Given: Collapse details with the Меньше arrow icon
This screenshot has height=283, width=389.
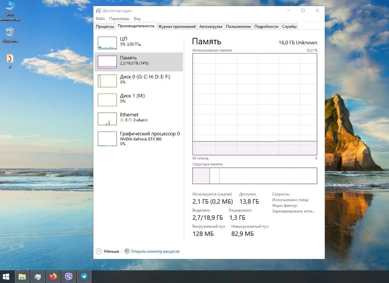Looking at the screenshot, I should (99, 251).
